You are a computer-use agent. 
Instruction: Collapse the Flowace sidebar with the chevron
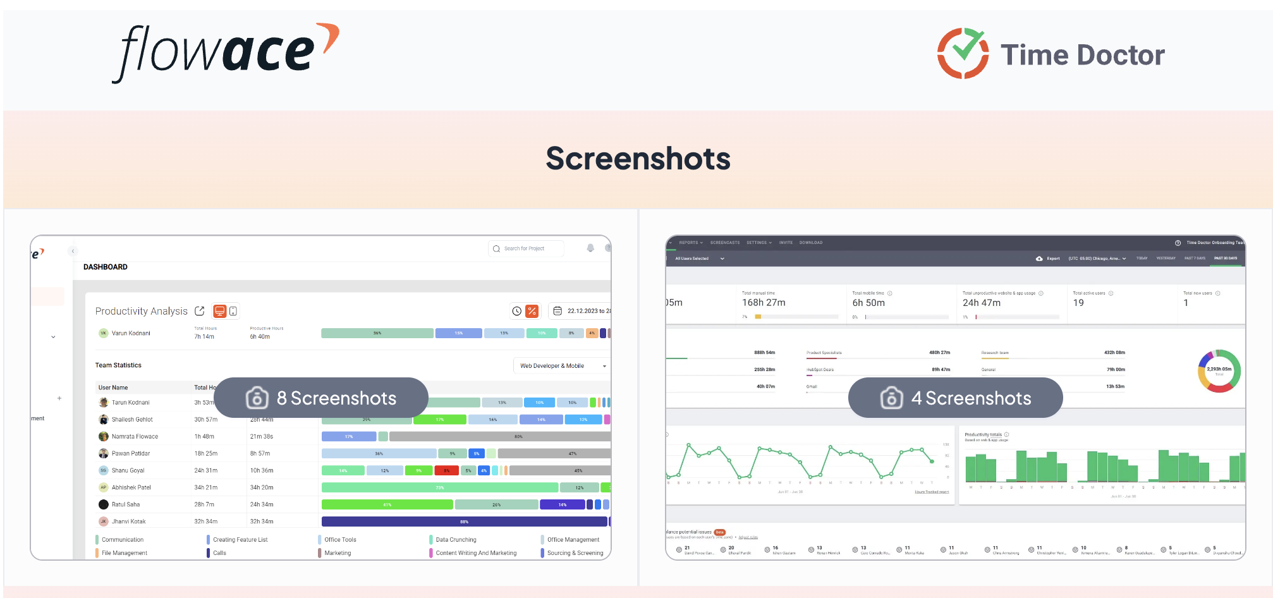click(73, 251)
